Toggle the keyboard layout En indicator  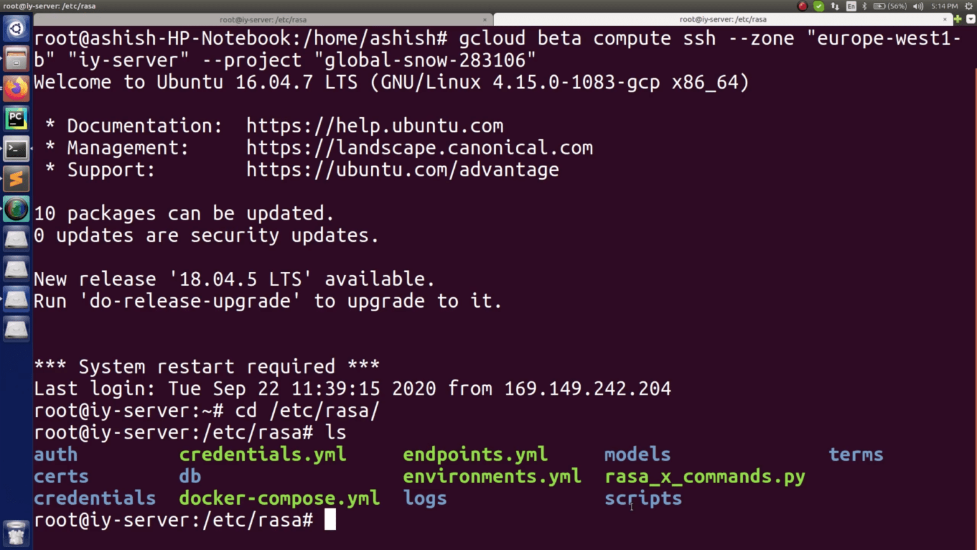tap(851, 6)
